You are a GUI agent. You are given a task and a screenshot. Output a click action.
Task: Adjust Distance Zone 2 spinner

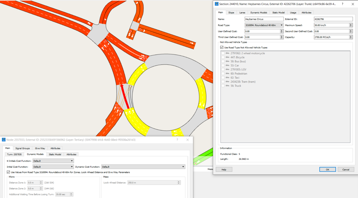[41, 188]
